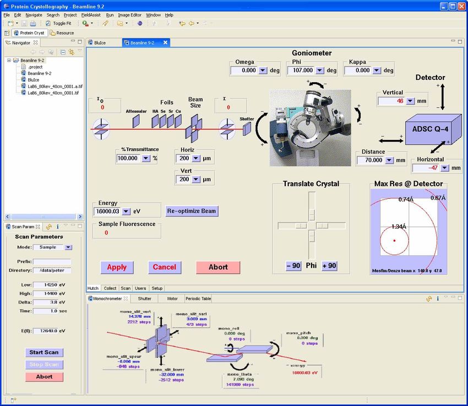The width and height of the screenshot is (468, 406).
Task: Toggle the HA foil
Action: (x=155, y=121)
